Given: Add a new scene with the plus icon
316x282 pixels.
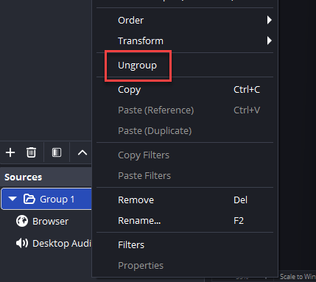Looking at the screenshot, I should click(10, 152).
